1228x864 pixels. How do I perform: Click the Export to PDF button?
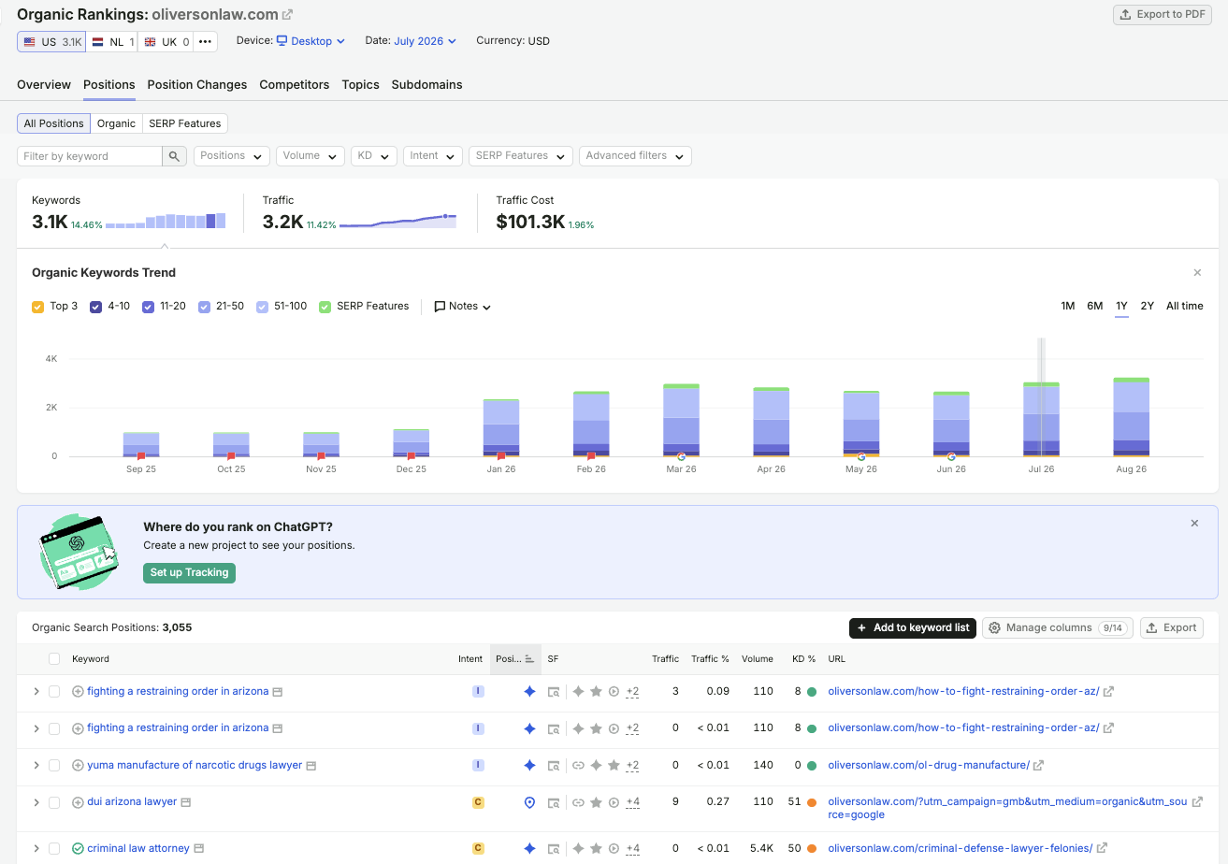coord(1163,15)
